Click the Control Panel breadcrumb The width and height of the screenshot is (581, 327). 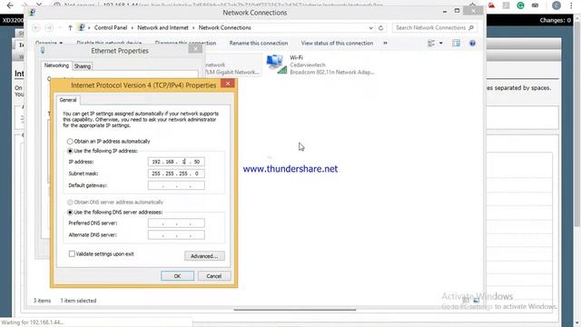click(x=111, y=28)
